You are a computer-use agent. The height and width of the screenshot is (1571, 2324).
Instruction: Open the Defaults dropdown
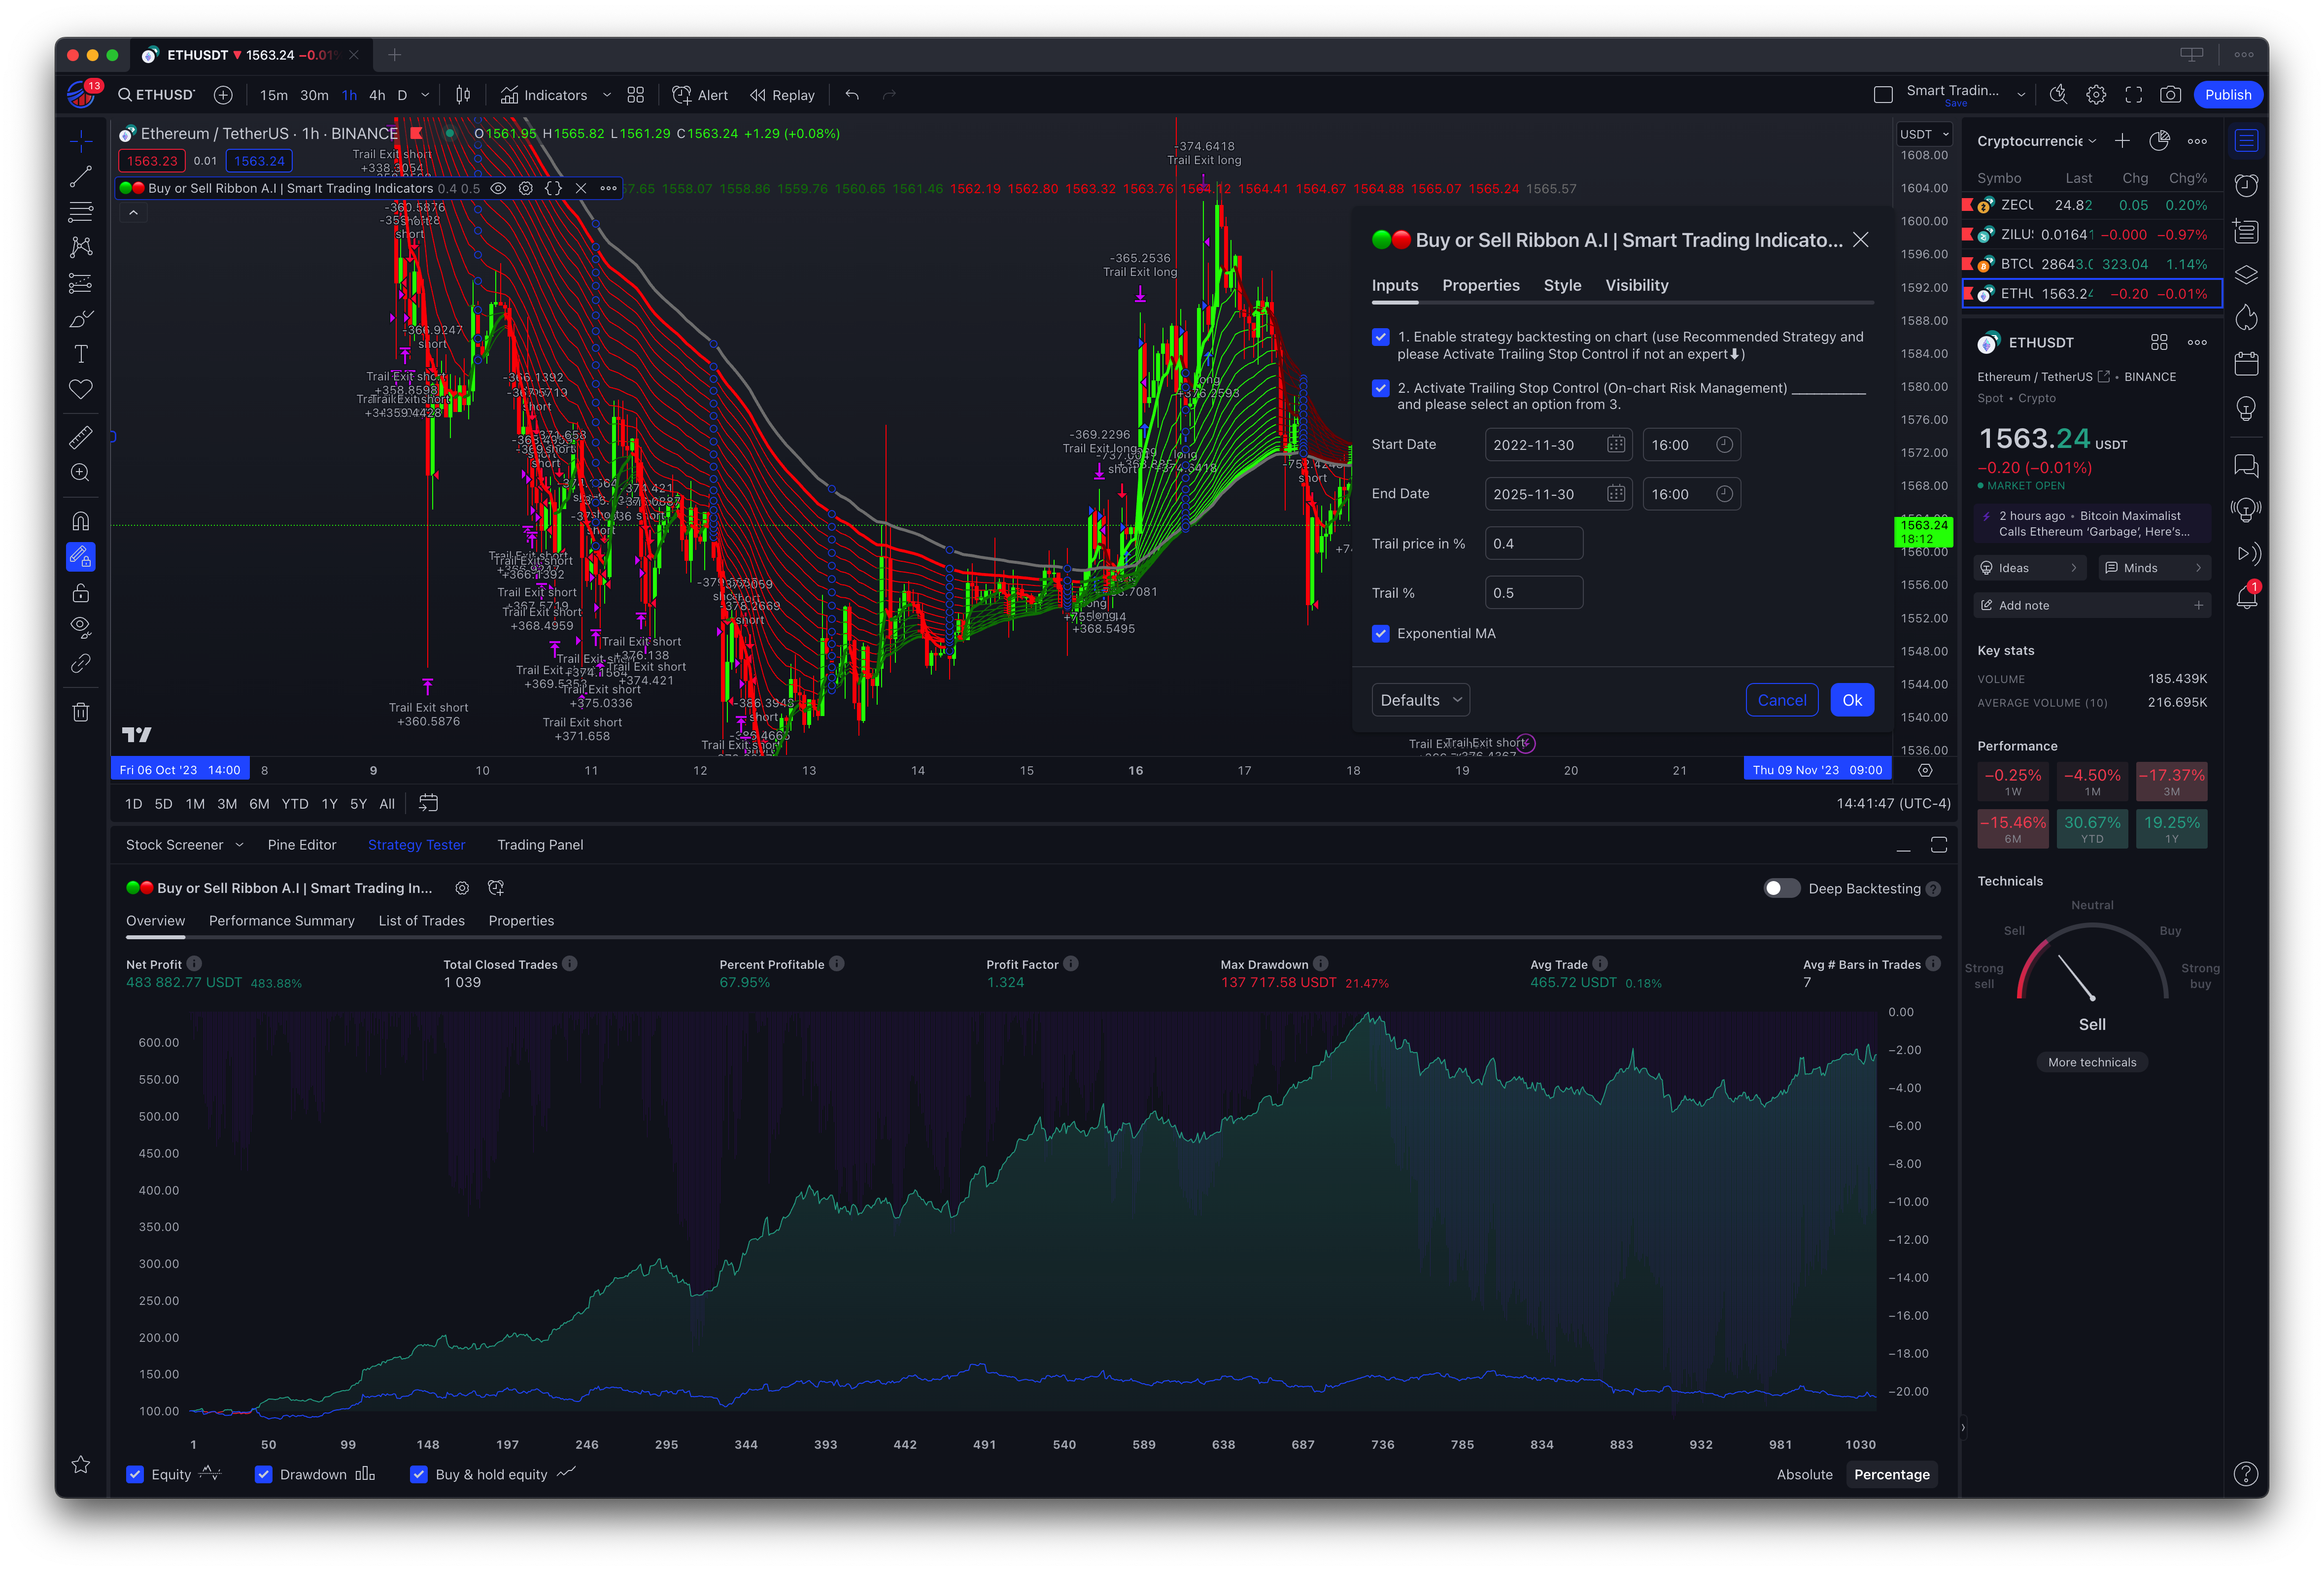point(1420,700)
